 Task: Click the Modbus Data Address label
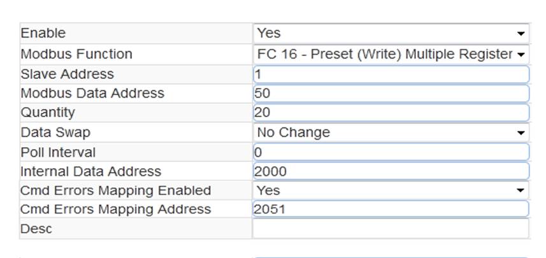pyautogui.click(x=92, y=93)
